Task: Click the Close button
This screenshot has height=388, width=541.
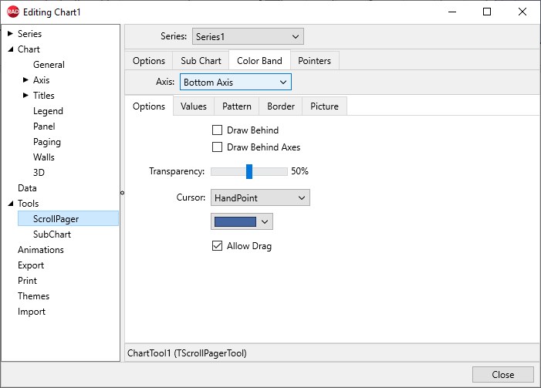Action: (x=502, y=375)
